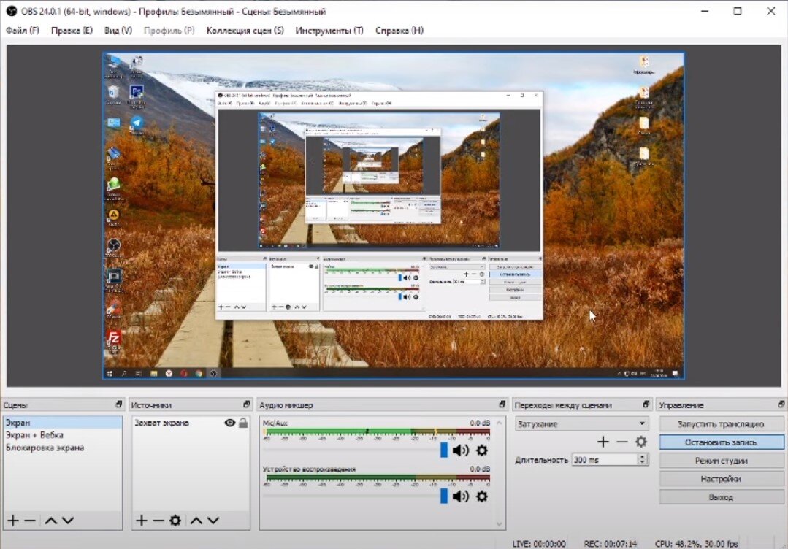The image size is (788, 549).
Task: Select the Экран + Вебка scene
Action: coord(62,435)
